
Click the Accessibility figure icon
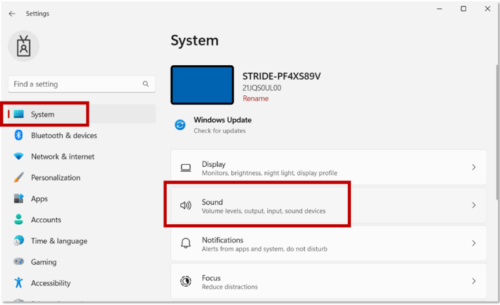18,282
